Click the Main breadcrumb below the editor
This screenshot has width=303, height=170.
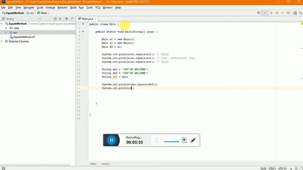pyautogui.click(x=93, y=164)
